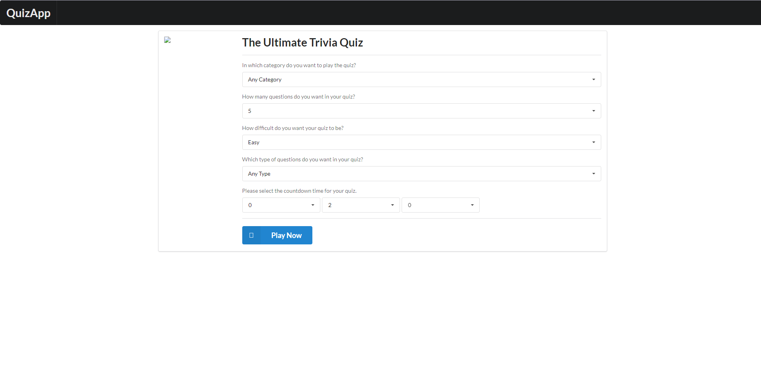
Task: Open the number of questions dropdown showing 5
Action: coord(422,111)
